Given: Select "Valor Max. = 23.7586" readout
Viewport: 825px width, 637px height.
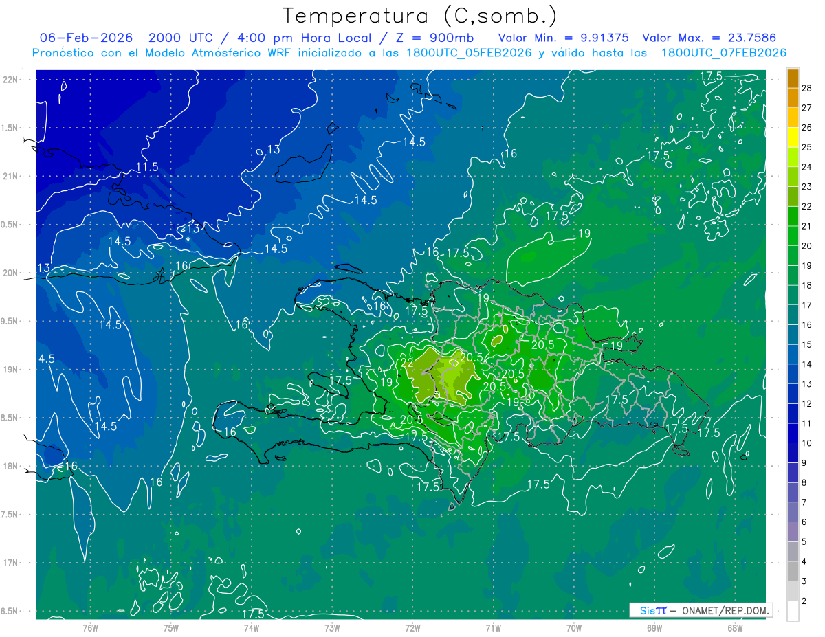Looking at the screenshot, I should tap(709, 38).
